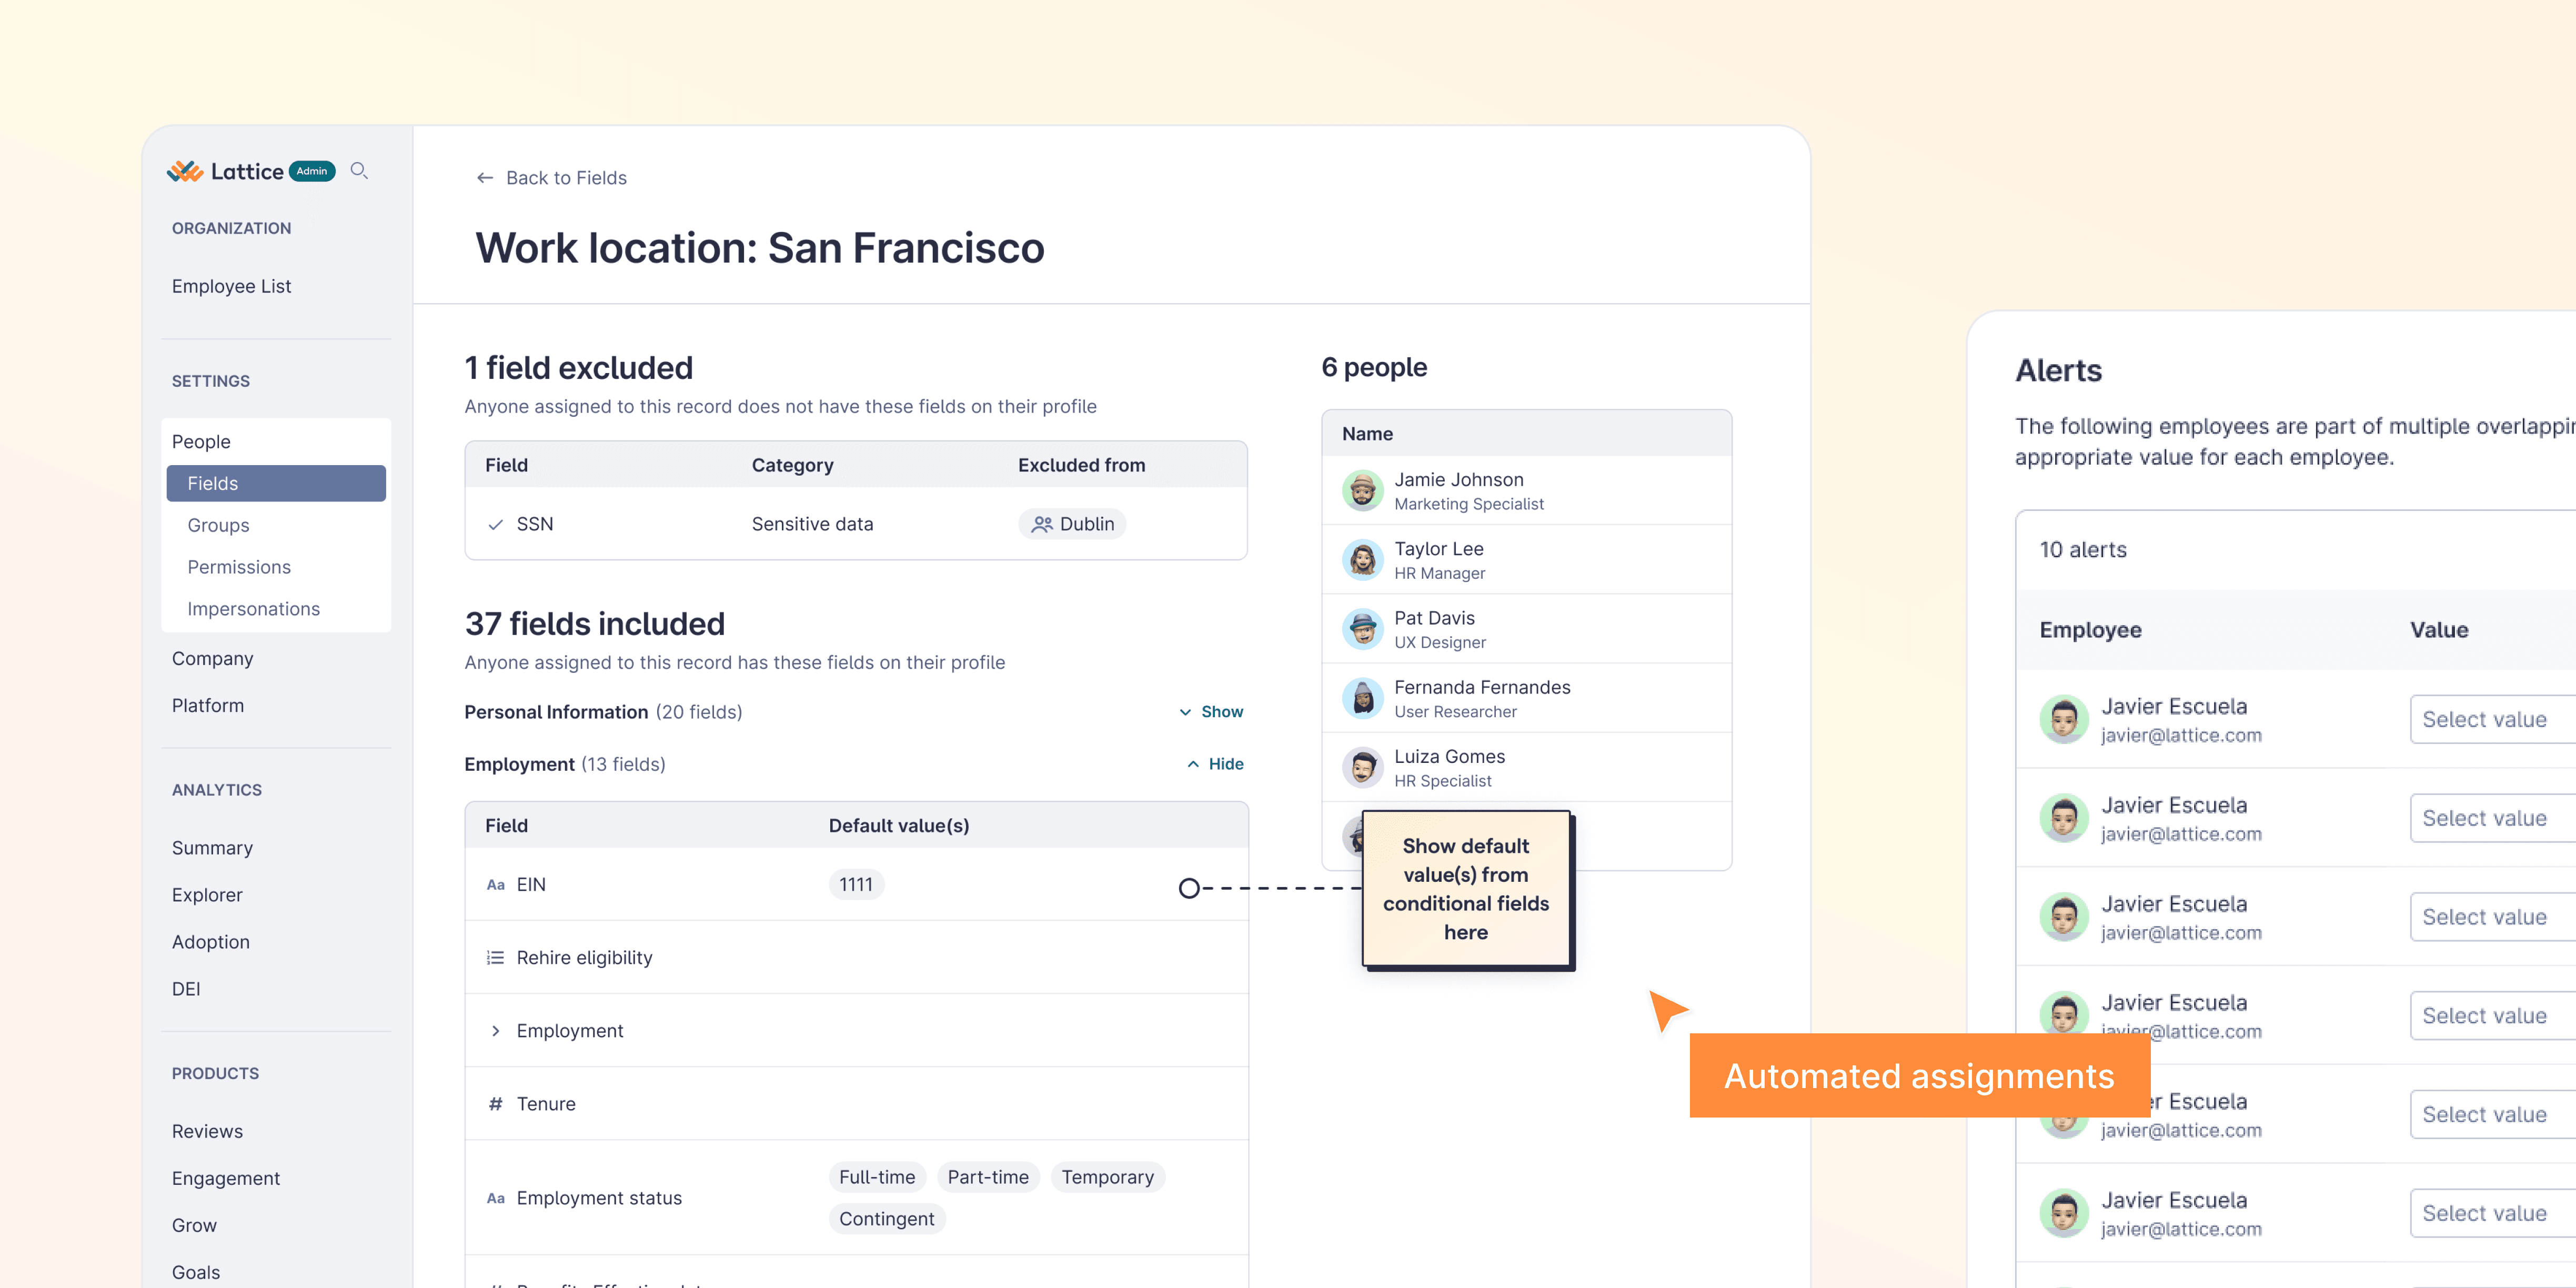Click the Admin badge
The height and width of the screenshot is (1288, 2576).
click(312, 171)
